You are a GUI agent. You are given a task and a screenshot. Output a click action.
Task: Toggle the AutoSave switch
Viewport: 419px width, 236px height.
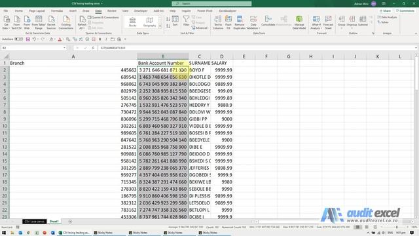click(18, 39)
